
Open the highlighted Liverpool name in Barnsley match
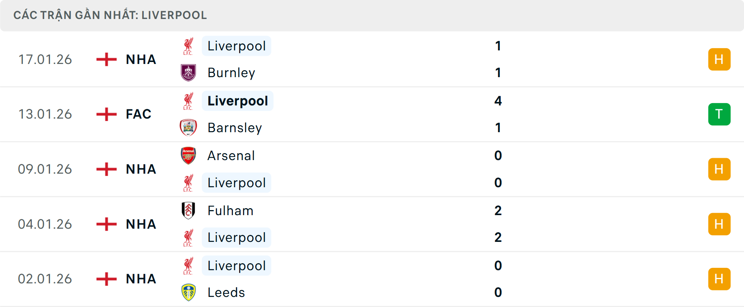coord(238,101)
